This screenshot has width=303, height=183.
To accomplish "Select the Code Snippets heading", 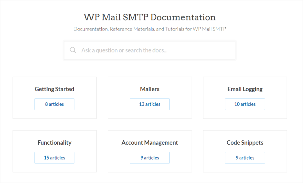I will coord(245,143).
